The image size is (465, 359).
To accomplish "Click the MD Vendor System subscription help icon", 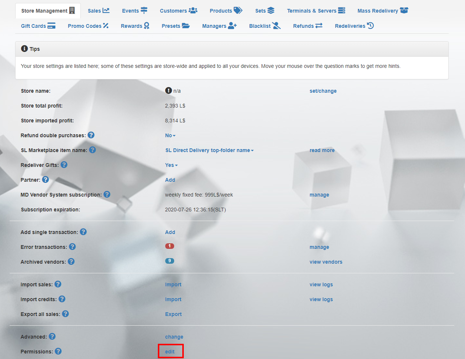I will click(x=107, y=194).
